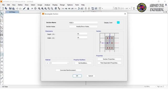Image resolution: width=168 pixels, height=94 pixels.
Task: Open the dropdown arrow after the nd icon
Action: pyautogui.click(x=130, y=8)
